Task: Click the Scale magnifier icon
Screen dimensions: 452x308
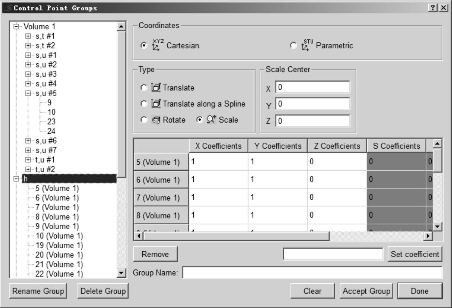Action: point(211,119)
